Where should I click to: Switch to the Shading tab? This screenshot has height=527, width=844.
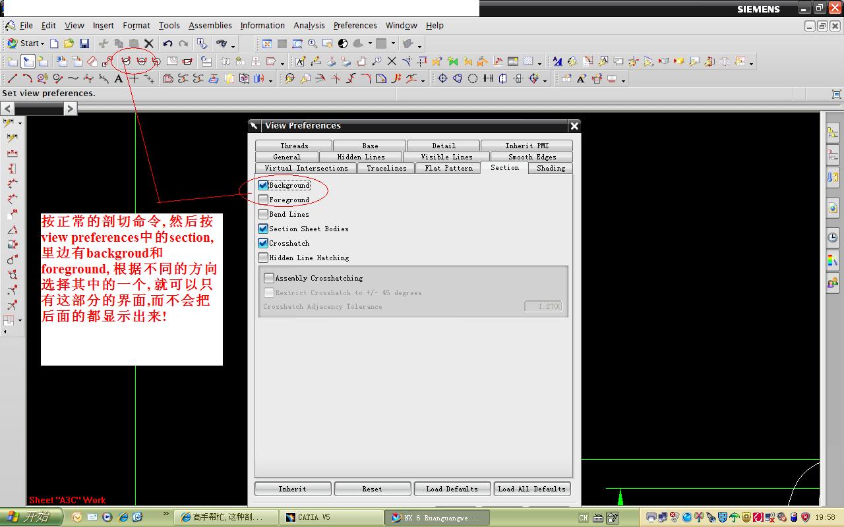(551, 168)
